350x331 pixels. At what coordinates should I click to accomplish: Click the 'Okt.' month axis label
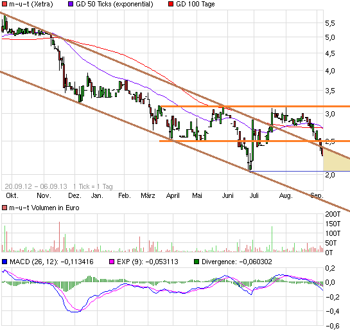coord(12,195)
